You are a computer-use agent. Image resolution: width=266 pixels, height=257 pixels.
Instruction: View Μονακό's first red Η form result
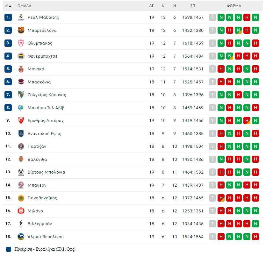pos(221,69)
